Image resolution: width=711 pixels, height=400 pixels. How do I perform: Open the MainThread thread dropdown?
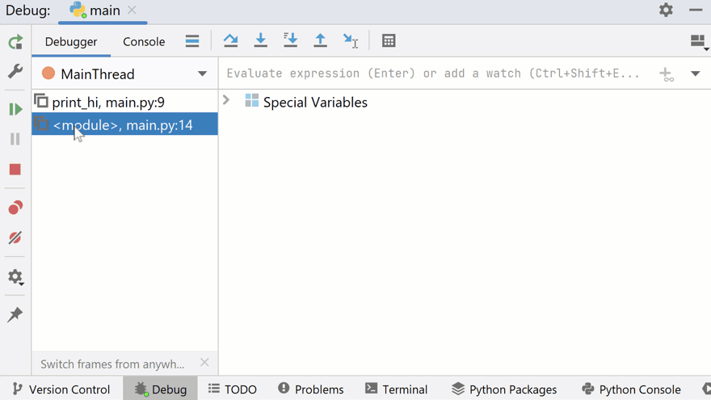pos(202,74)
